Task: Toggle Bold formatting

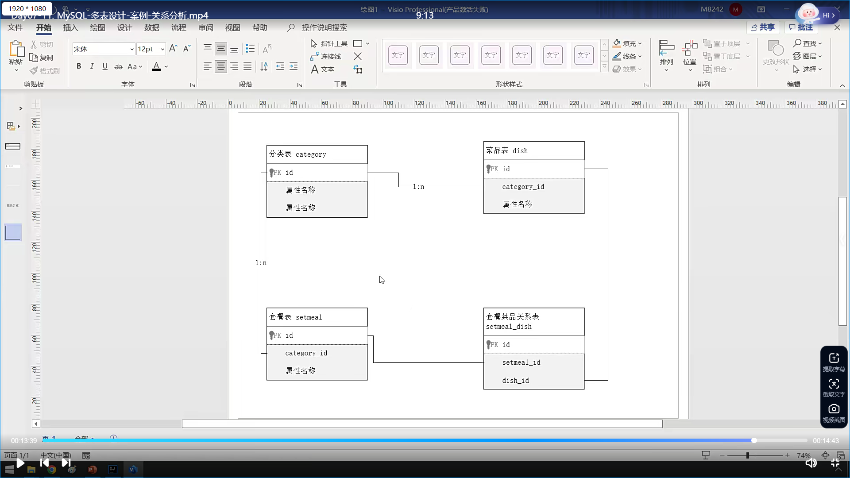Action: tap(79, 66)
